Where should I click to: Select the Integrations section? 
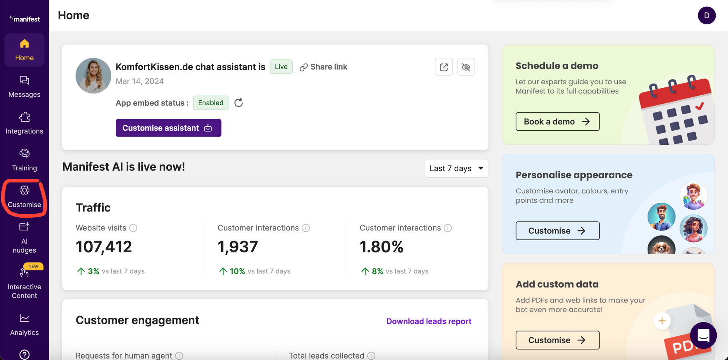coord(24,123)
